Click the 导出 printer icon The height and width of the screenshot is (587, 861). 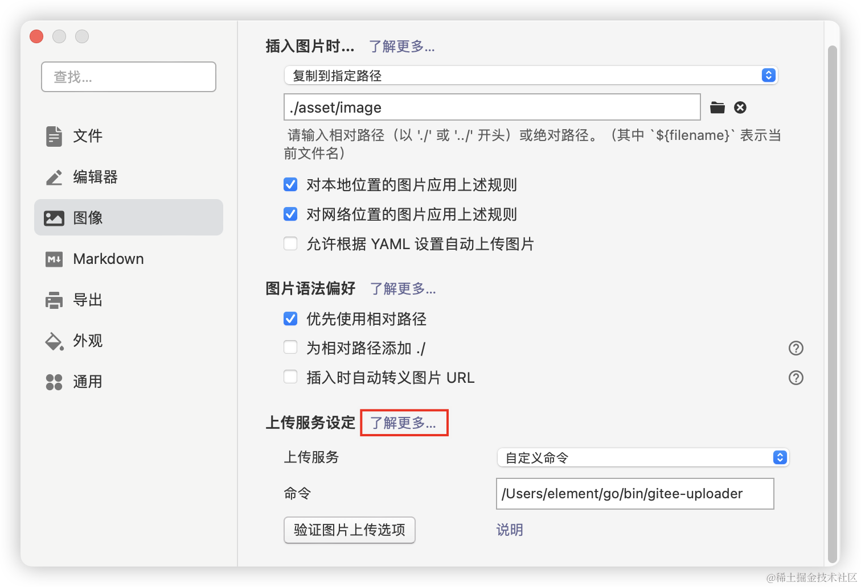54,300
